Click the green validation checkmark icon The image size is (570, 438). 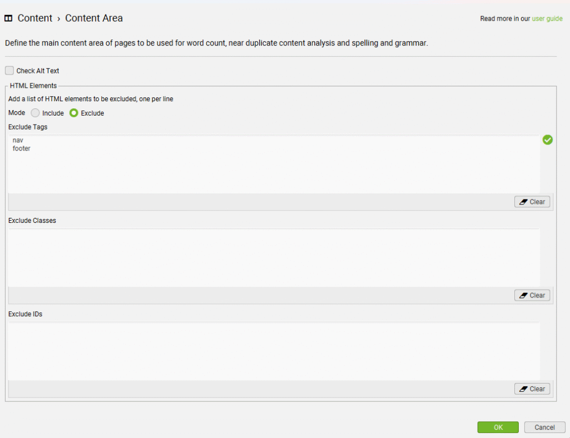(x=548, y=140)
